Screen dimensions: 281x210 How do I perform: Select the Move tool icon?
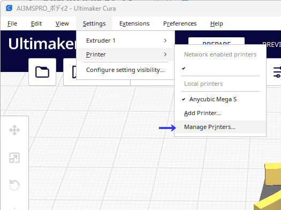point(14,130)
